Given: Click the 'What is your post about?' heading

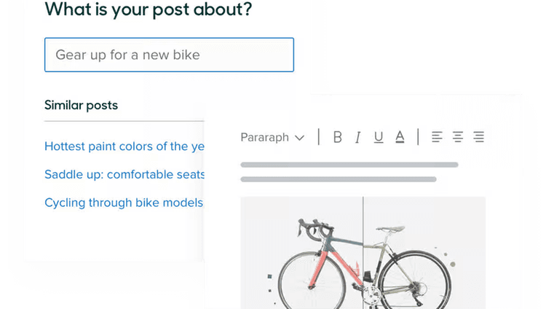Looking at the screenshot, I should [148, 9].
